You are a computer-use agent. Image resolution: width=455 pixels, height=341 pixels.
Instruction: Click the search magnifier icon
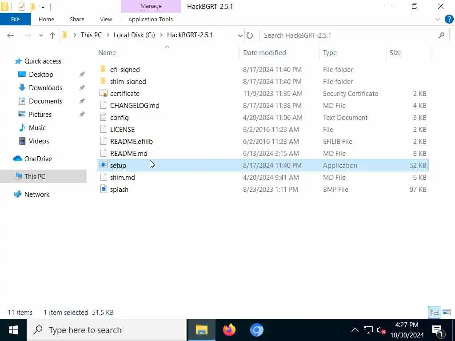pos(441,36)
